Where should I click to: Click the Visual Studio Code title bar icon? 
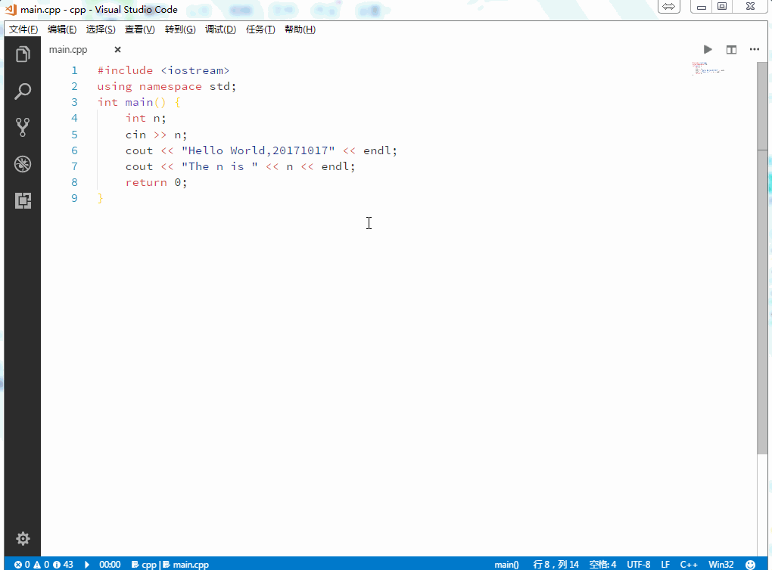click(x=11, y=9)
